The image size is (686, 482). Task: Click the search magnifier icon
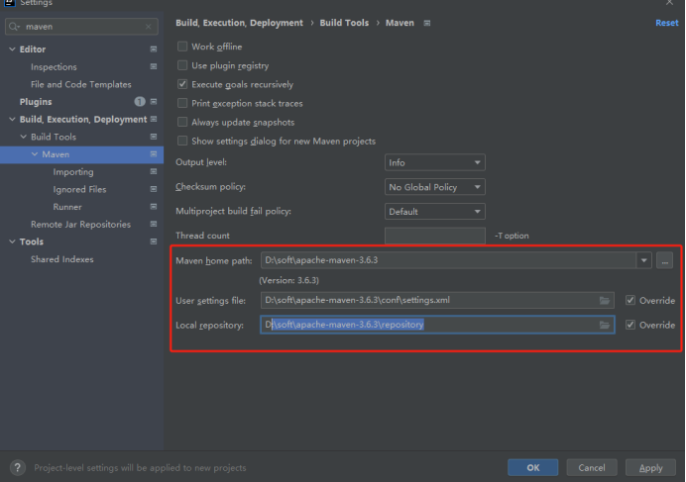tap(14, 27)
